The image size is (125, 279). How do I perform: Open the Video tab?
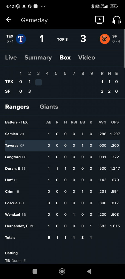(x=87, y=57)
